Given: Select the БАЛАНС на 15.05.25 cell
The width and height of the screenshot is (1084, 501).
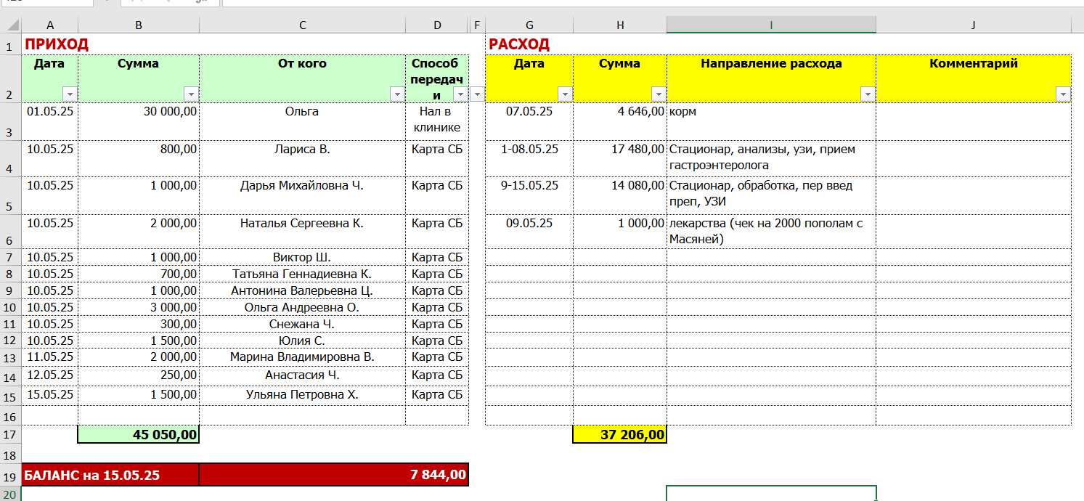Looking at the screenshot, I should click(110, 476).
